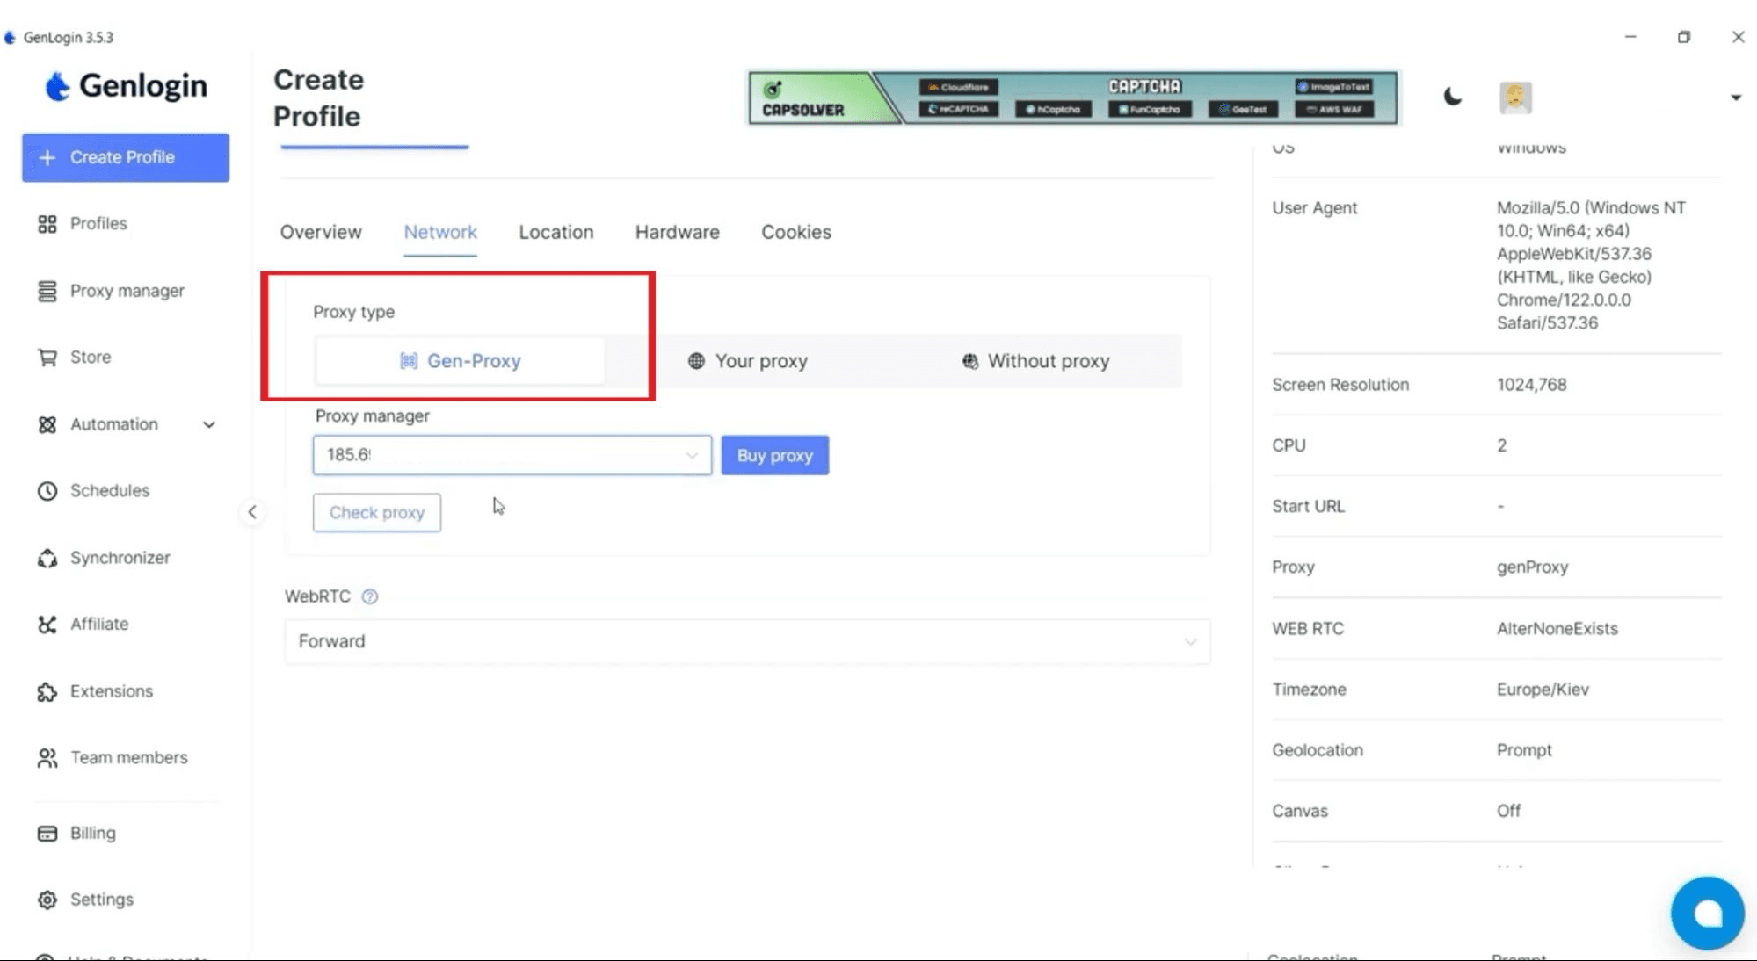Switch to the Hardware tab

[677, 232]
